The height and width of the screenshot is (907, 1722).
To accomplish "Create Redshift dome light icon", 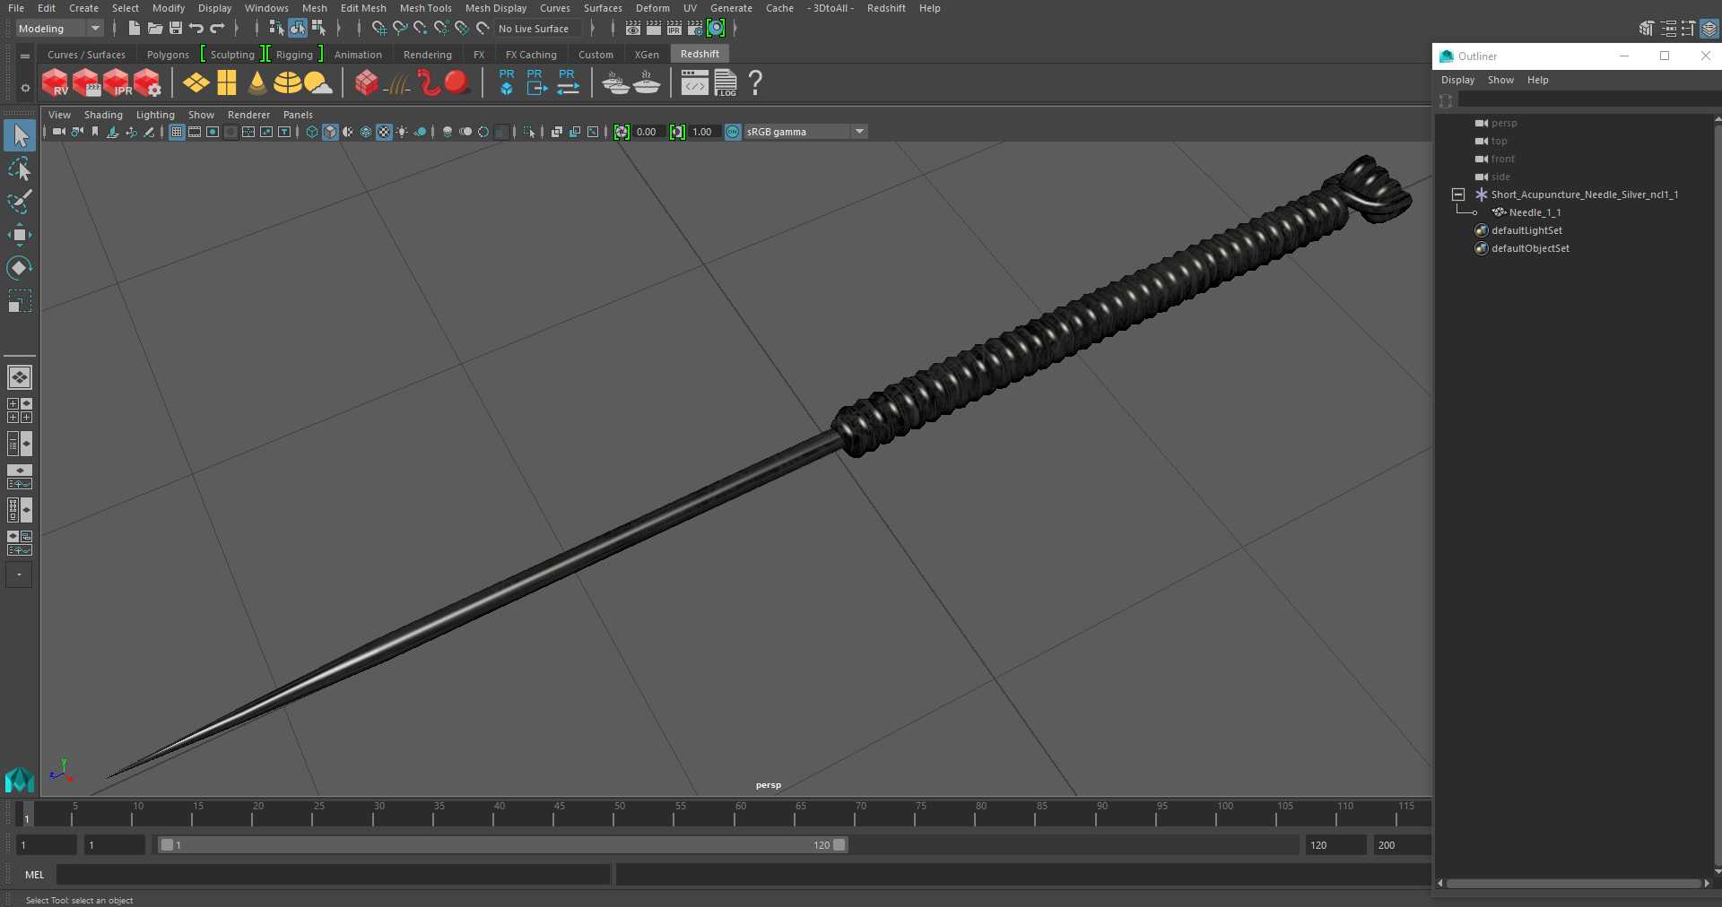I will [x=287, y=83].
